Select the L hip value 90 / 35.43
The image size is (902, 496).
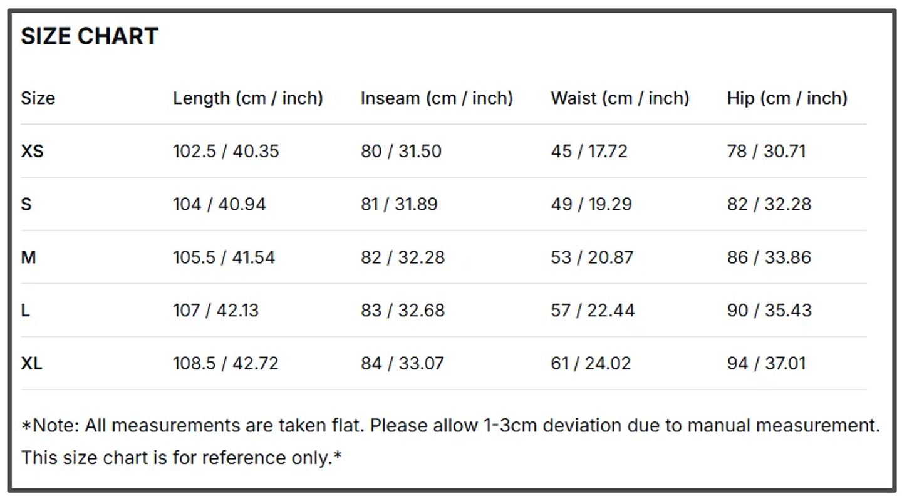(x=769, y=311)
